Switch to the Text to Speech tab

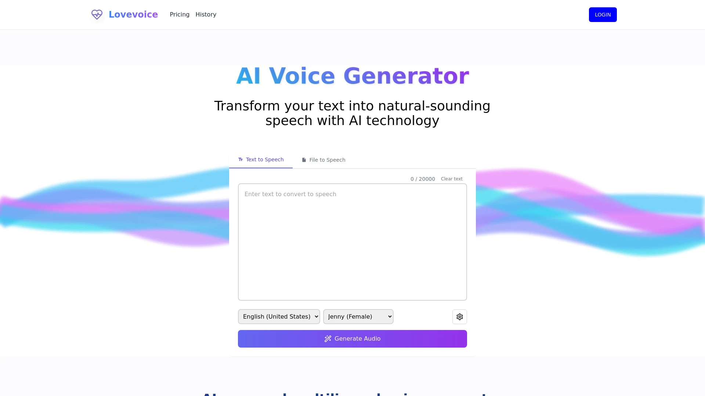pyautogui.click(x=260, y=159)
